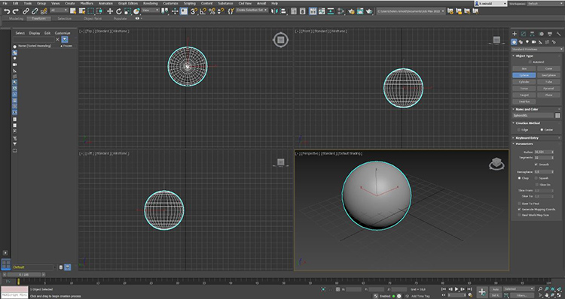Enable Real-World Map Size checkbox
The width and height of the screenshot is (565, 299).
[x=519, y=215]
